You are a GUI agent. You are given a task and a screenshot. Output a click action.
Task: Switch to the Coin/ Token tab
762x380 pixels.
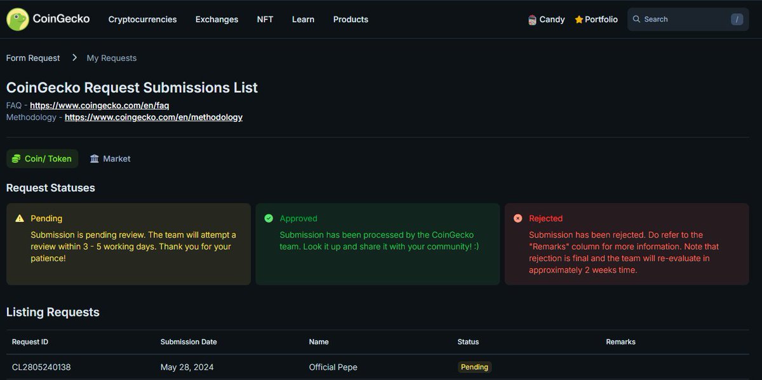(42, 159)
